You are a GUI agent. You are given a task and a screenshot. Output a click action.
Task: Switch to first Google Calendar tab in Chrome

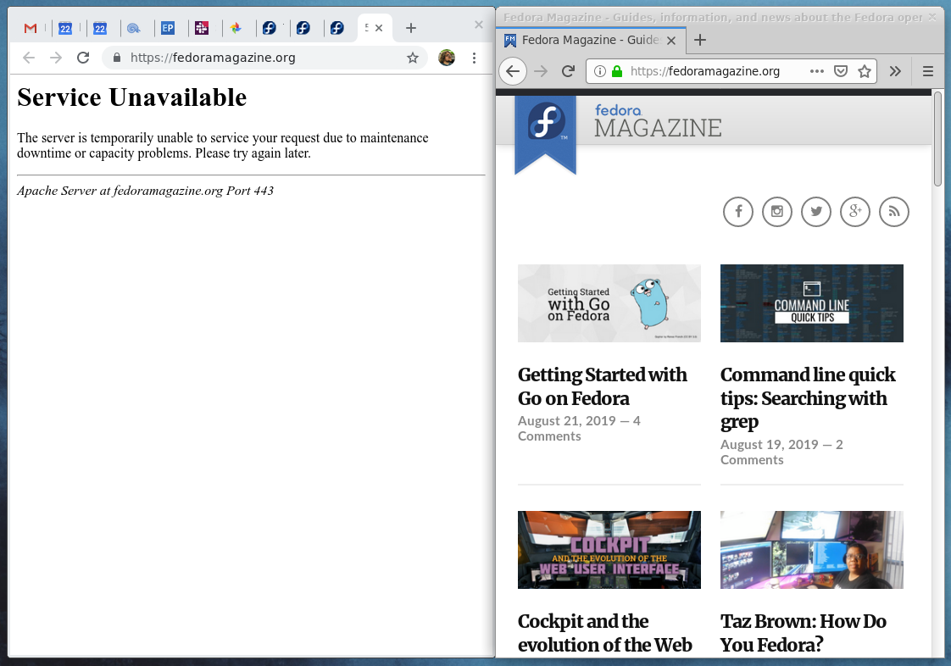65,28
